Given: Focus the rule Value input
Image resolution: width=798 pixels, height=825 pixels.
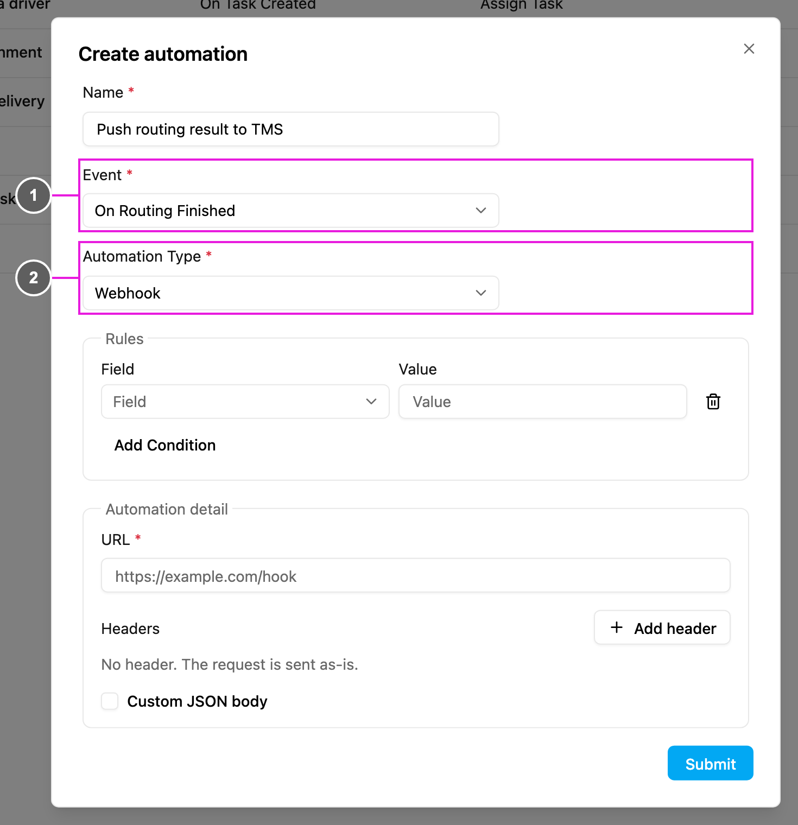Looking at the screenshot, I should (543, 402).
